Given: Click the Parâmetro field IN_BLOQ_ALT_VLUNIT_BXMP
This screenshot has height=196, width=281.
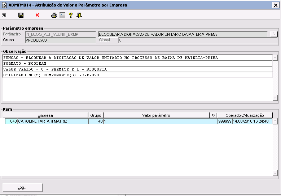Looking at the screenshot, I should (x=60, y=34).
